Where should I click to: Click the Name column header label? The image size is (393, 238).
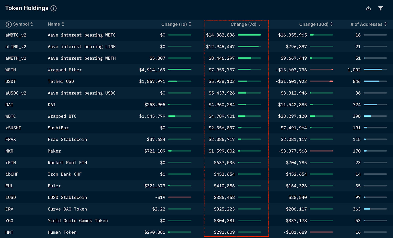[54, 24]
